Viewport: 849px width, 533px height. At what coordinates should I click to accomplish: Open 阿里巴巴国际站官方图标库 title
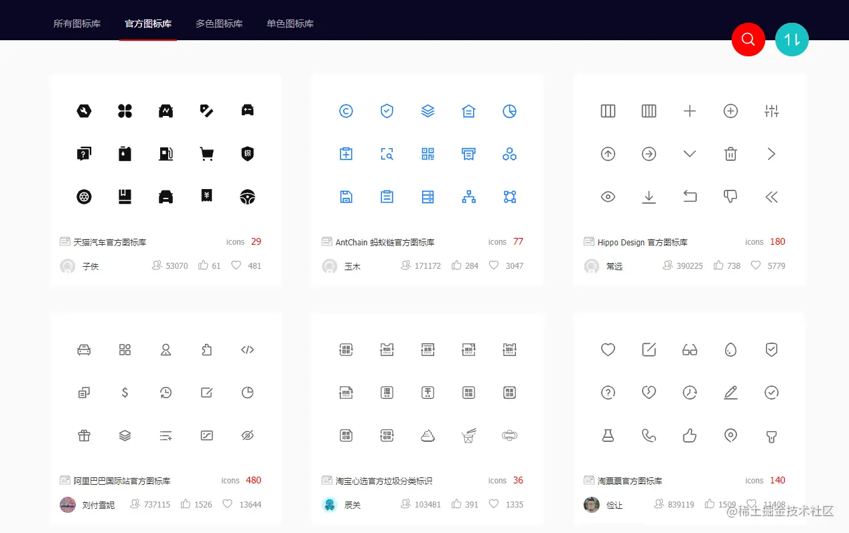click(122, 481)
